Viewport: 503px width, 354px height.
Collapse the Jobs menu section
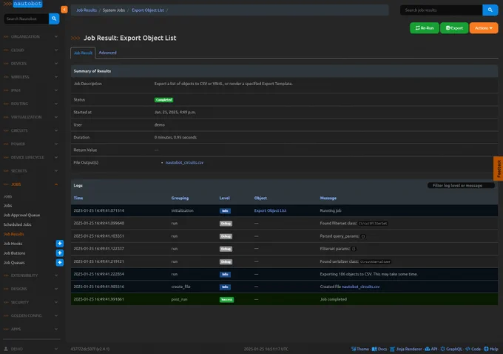click(x=31, y=184)
